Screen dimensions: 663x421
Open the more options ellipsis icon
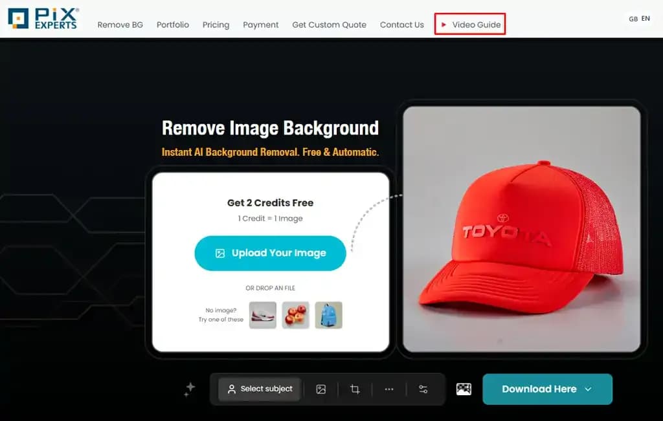coord(389,389)
